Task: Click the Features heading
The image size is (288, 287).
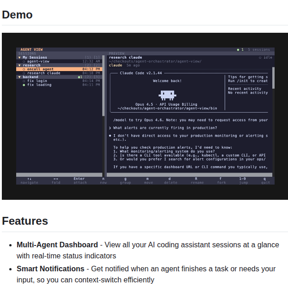Action: (25, 221)
